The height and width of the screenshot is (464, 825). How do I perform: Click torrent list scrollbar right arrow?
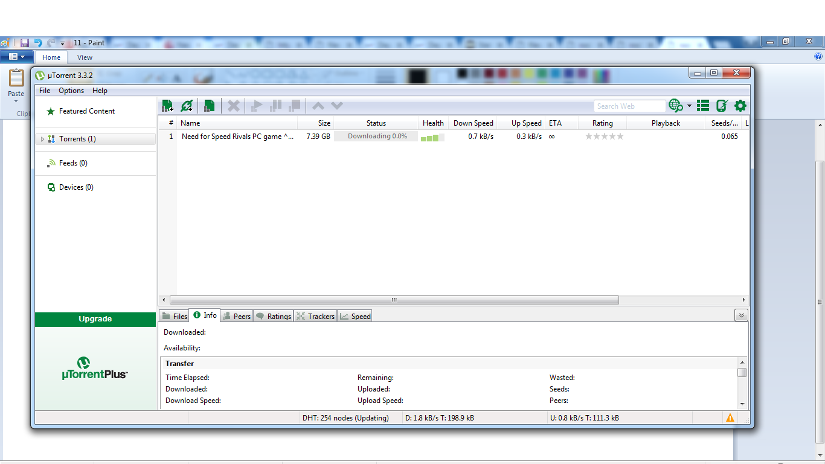coord(743,300)
